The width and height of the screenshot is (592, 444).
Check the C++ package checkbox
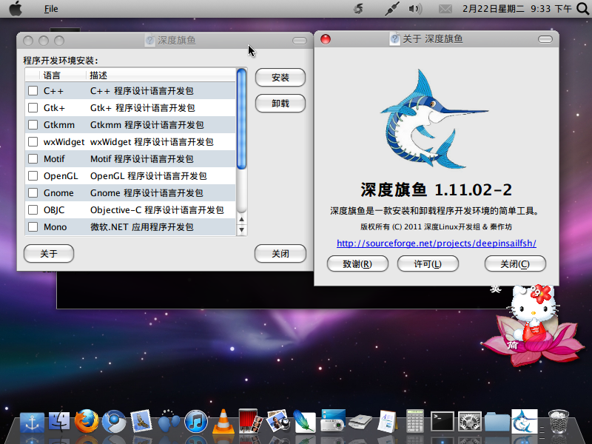click(33, 90)
